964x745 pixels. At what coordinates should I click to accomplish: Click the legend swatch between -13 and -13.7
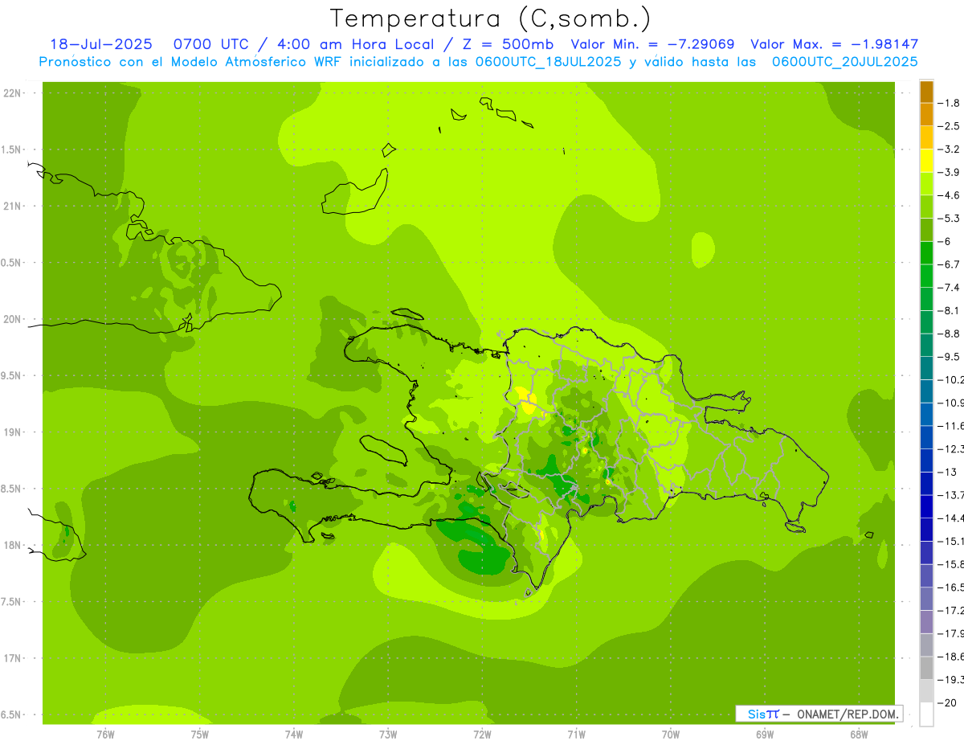pyautogui.click(x=926, y=484)
